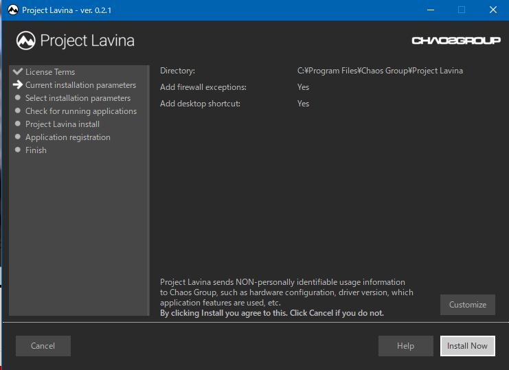Click the Add desktop shortcut label

[x=200, y=104]
